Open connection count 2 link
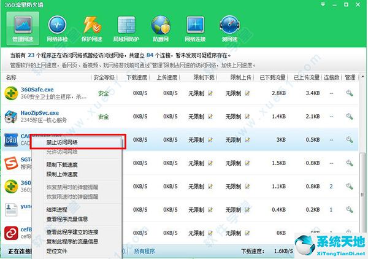This screenshot has width=368, height=259. click(x=331, y=187)
